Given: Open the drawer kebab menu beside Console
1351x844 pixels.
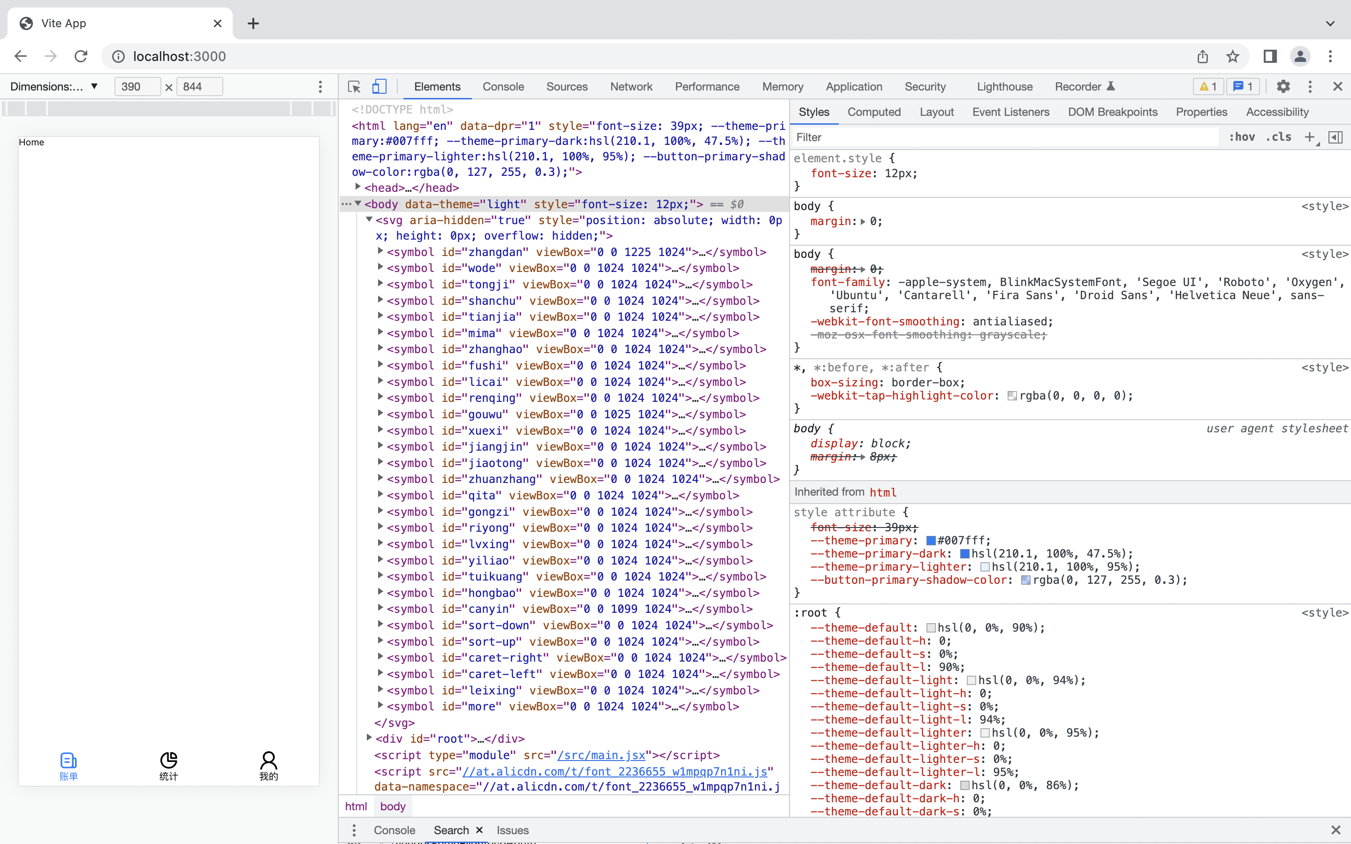Looking at the screenshot, I should tap(353, 830).
